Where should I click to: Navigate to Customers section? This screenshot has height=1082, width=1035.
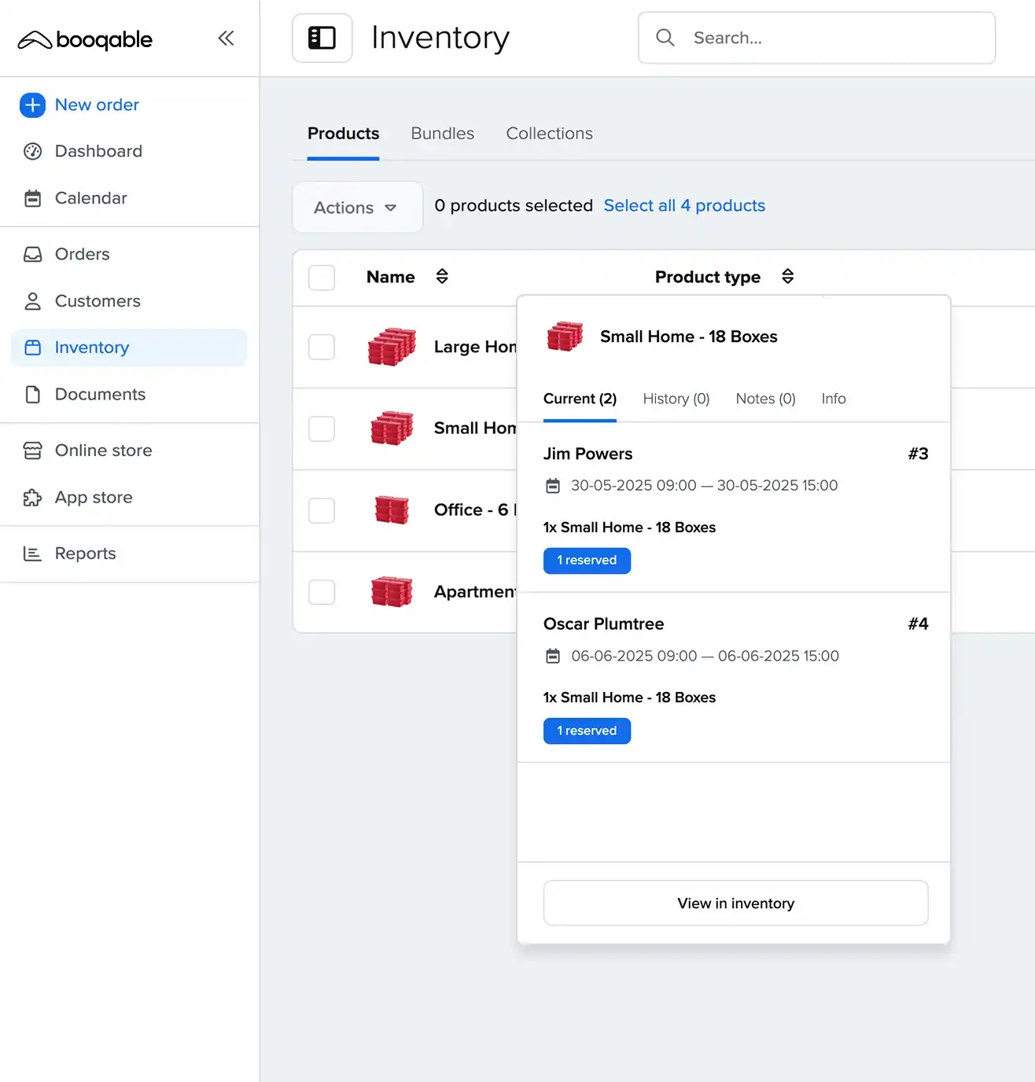[98, 301]
